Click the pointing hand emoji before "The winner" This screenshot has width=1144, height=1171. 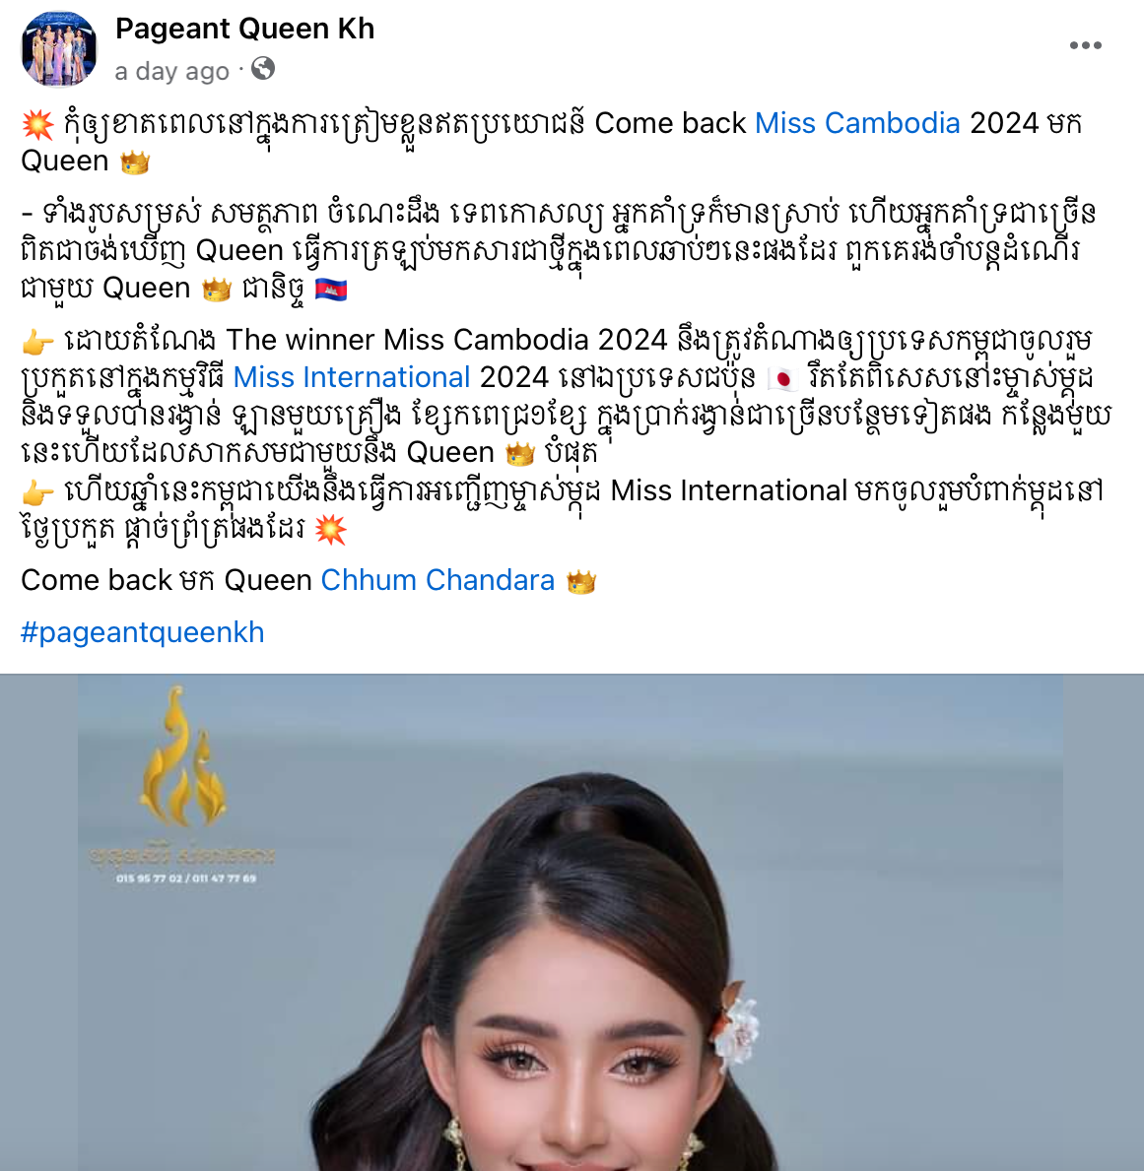click(37, 342)
